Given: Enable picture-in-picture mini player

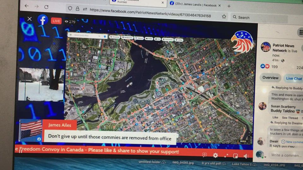Looking at the screenshot, I should point(235,156).
